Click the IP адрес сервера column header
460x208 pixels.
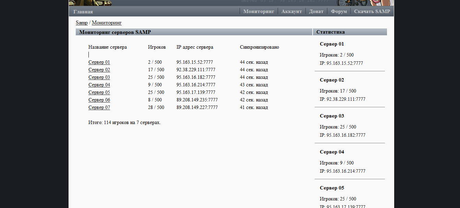coord(195,47)
